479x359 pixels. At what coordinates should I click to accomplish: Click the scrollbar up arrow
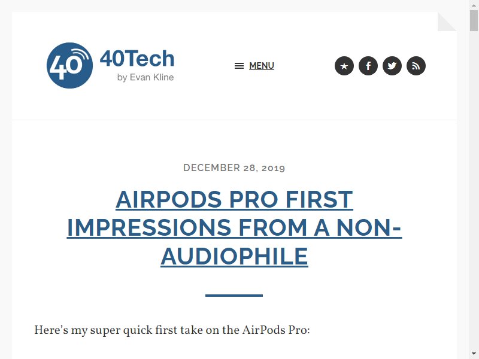tap(474, 4)
